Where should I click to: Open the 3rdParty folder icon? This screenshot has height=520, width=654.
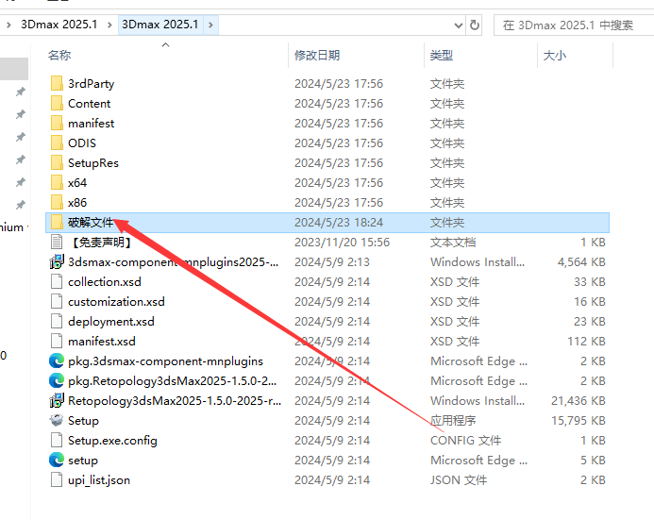pos(57,83)
